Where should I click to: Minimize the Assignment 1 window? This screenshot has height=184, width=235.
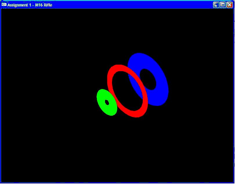pos(216,5)
